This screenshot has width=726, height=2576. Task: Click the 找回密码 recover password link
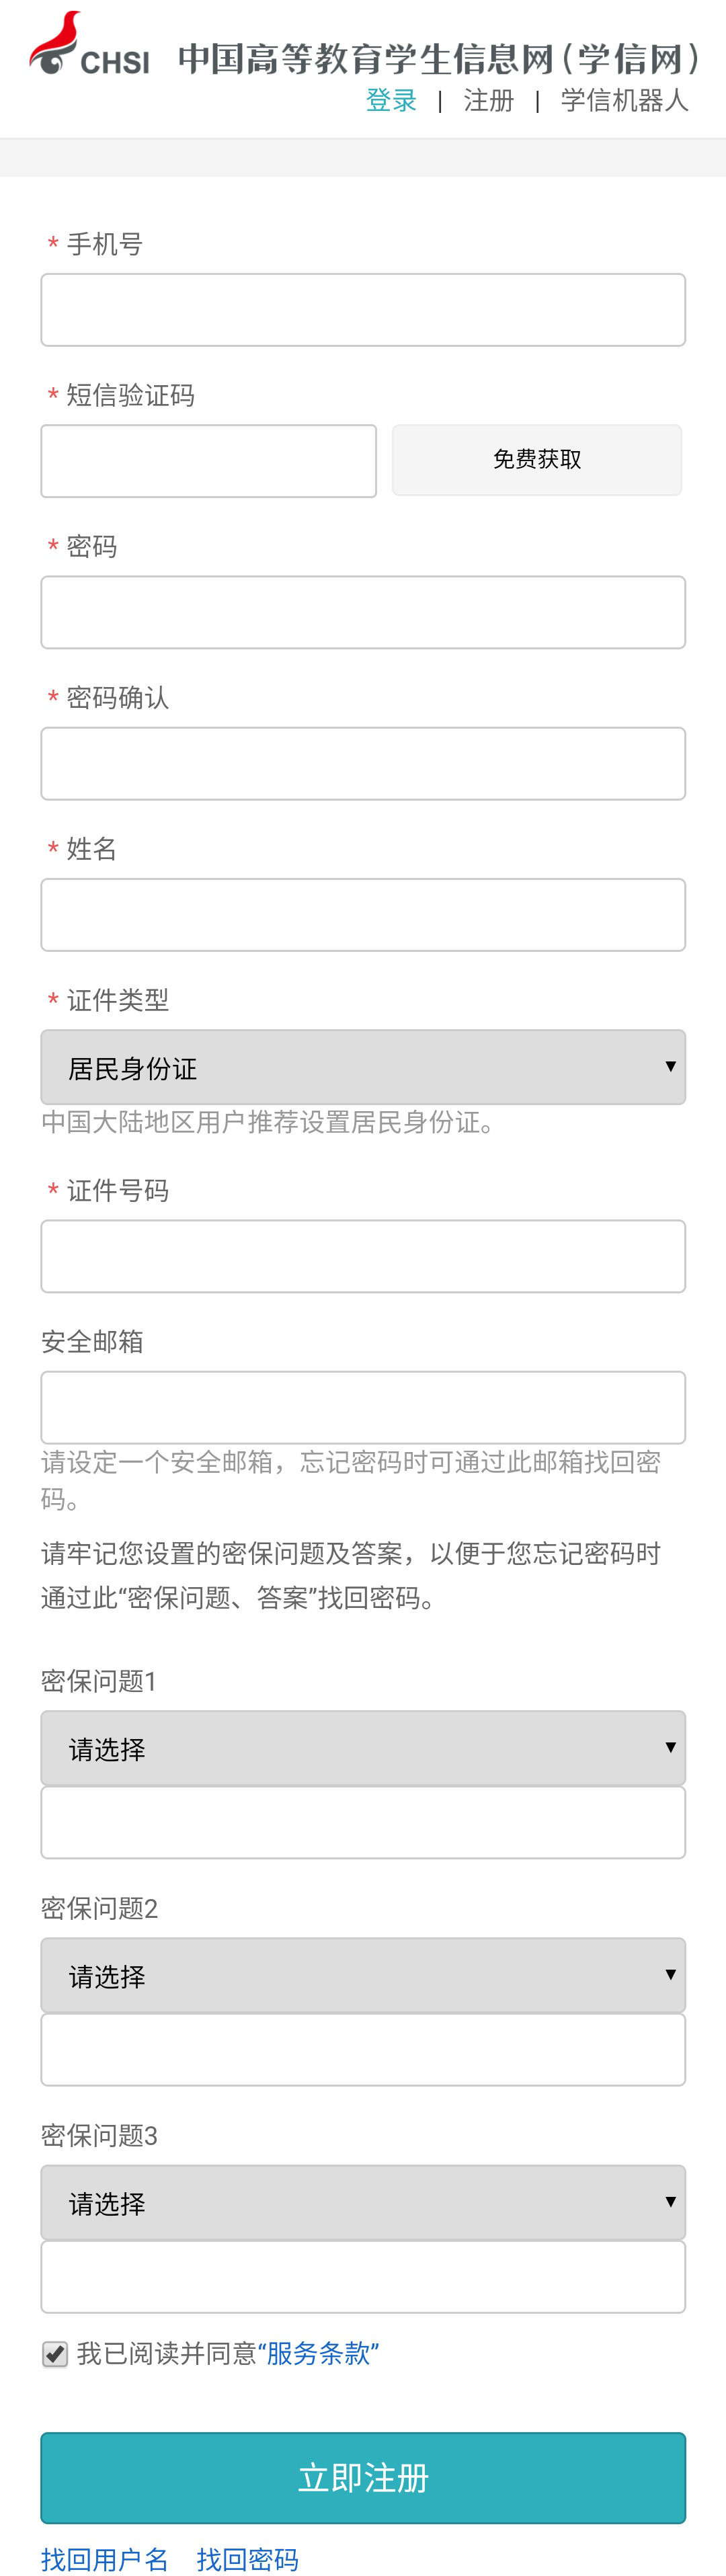pyautogui.click(x=248, y=2559)
